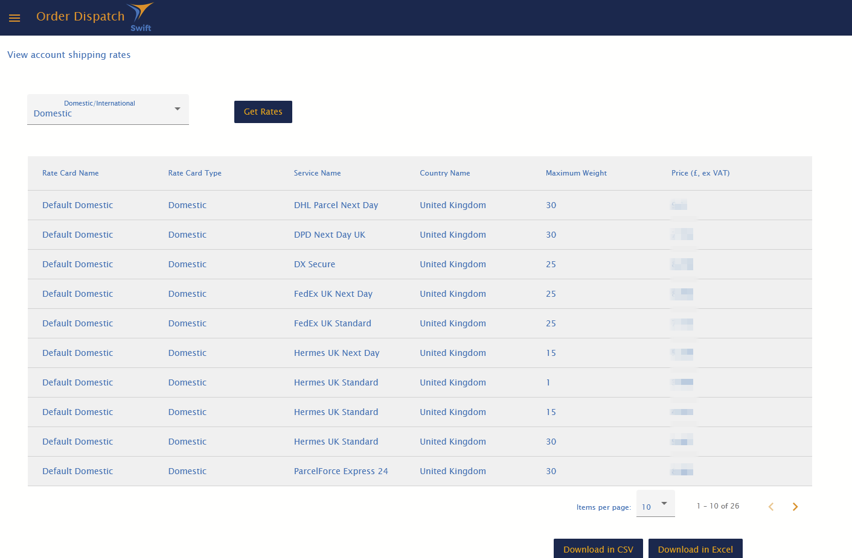852x558 pixels.
Task: Click weight 15 in Hermes UK Next Day row
Action: click(551, 353)
